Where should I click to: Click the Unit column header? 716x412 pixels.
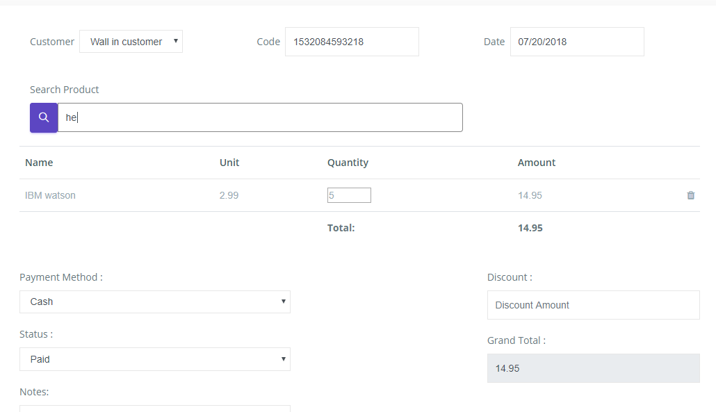point(229,163)
